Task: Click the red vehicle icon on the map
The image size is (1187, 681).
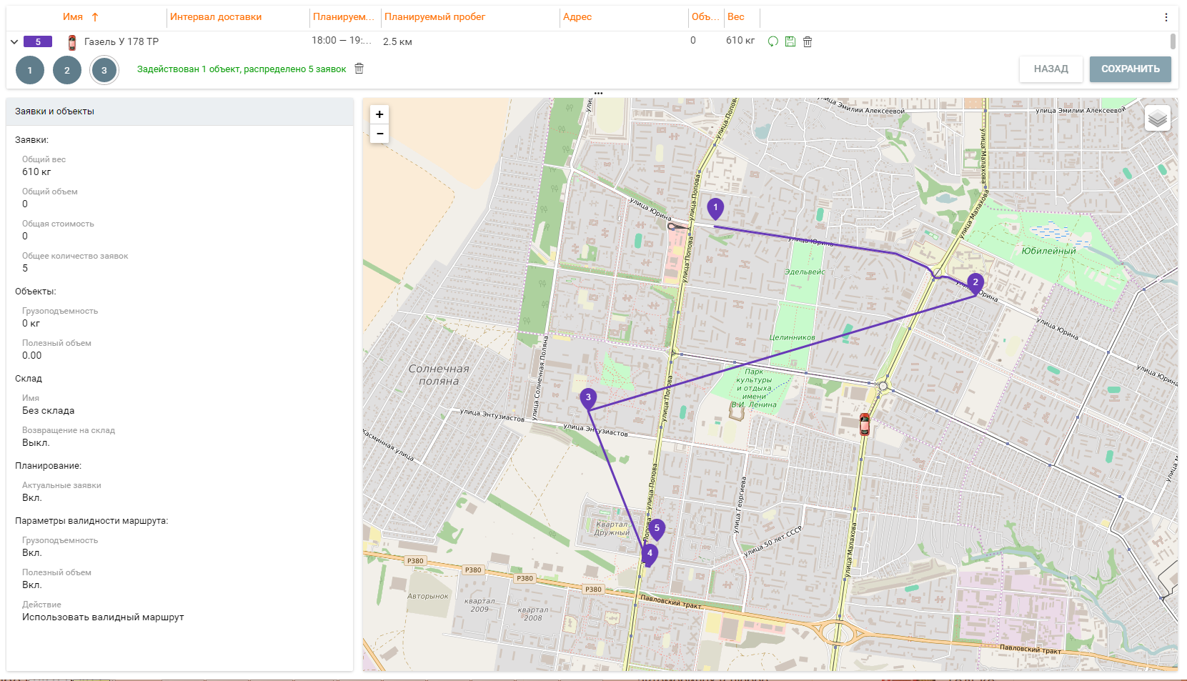Action: (864, 424)
